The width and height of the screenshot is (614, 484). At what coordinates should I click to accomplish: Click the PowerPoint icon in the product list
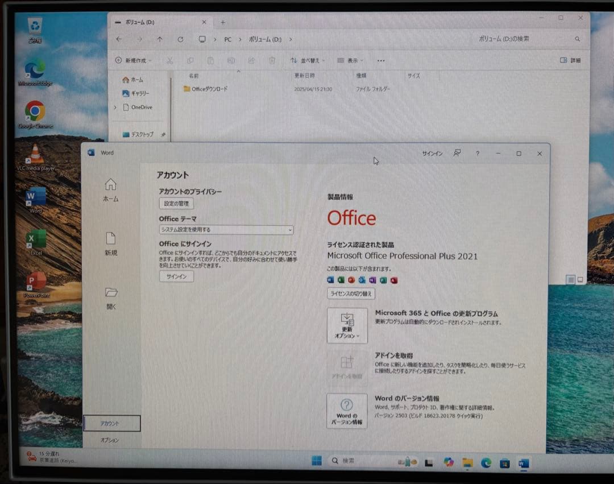pyautogui.click(x=351, y=280)
